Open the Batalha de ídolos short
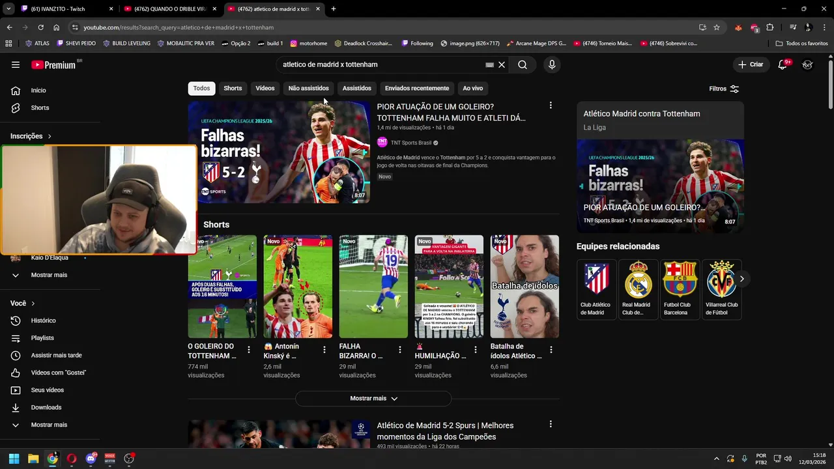 (x=525, y=287)
